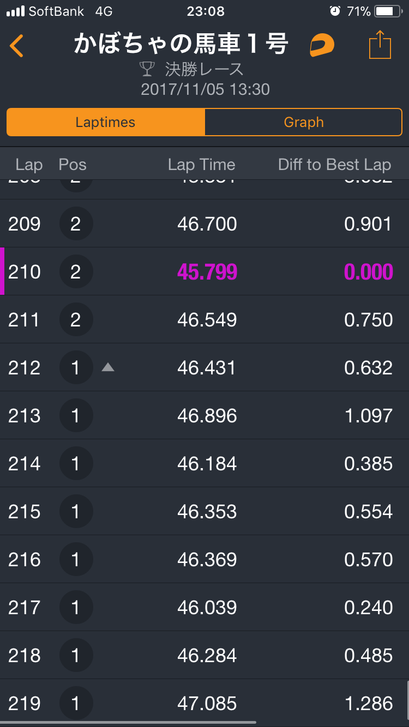
Task: Tap the orange back arrow
Action: click(16, 46)
